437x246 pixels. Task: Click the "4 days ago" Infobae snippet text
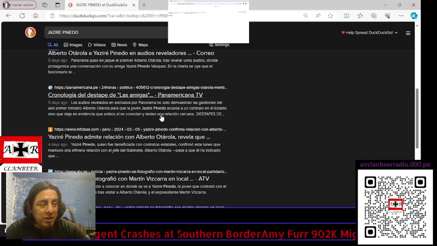(x=58, y=145)
